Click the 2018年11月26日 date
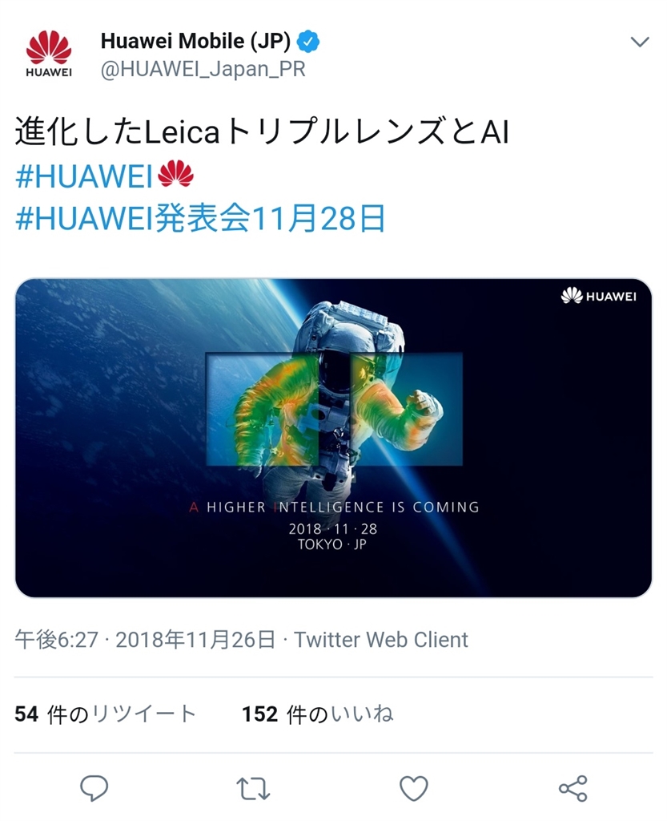667x821 pixels. (195, 640)
